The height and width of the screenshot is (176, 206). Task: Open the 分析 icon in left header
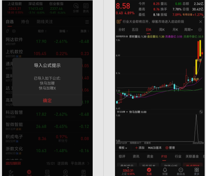pos(76,8)
